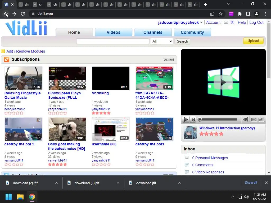Click the Search button
Viewport: 271px width, 203px height.
[x=182, y=41]
